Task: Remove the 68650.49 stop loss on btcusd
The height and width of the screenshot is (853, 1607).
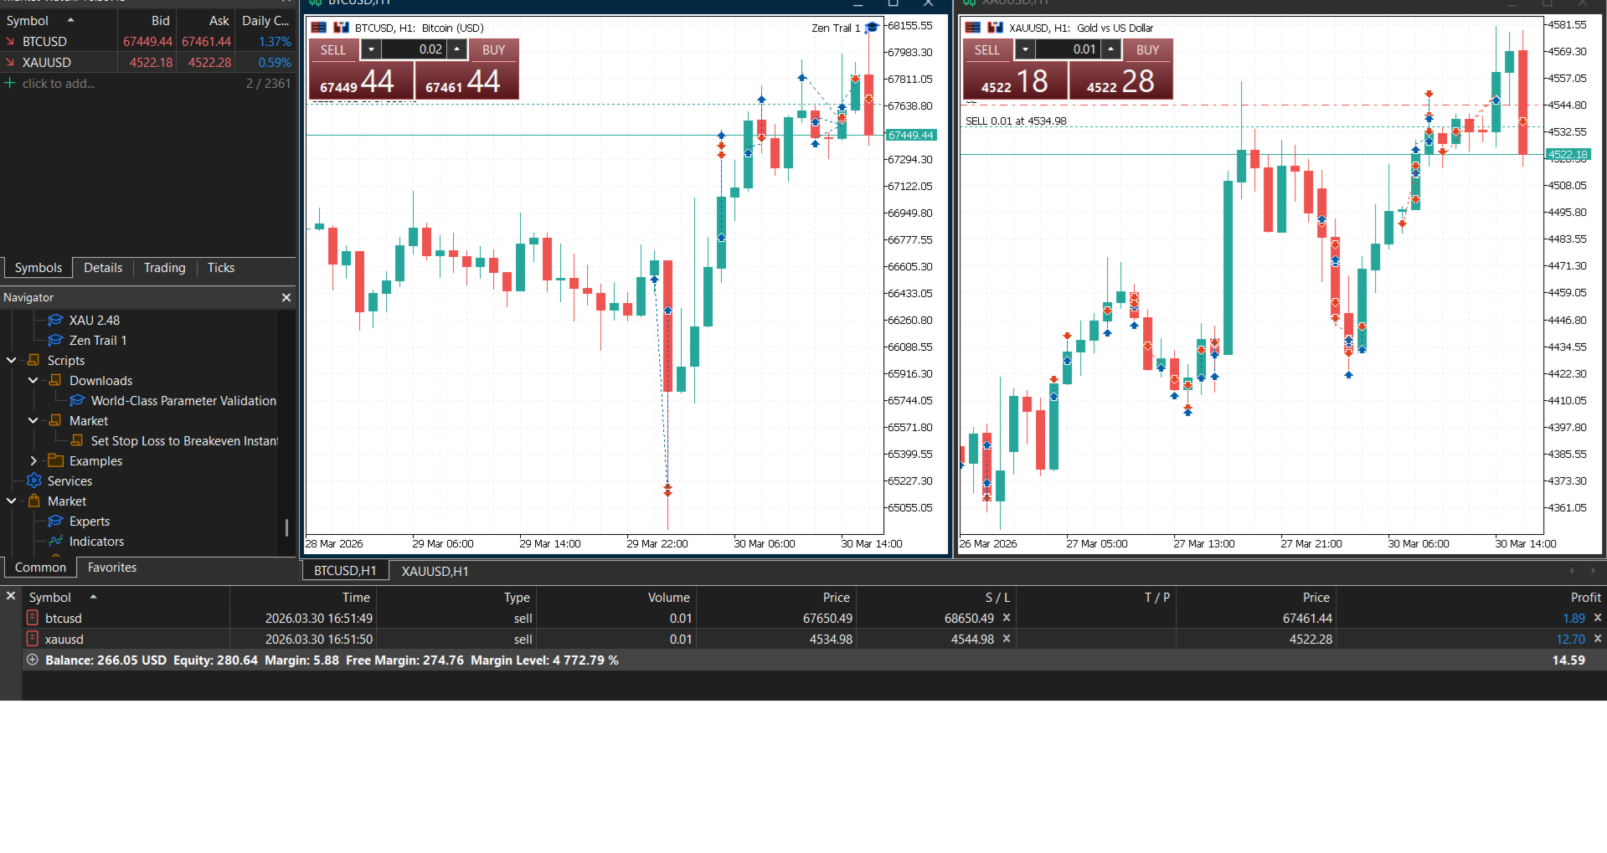Action: click(1007, 618)
